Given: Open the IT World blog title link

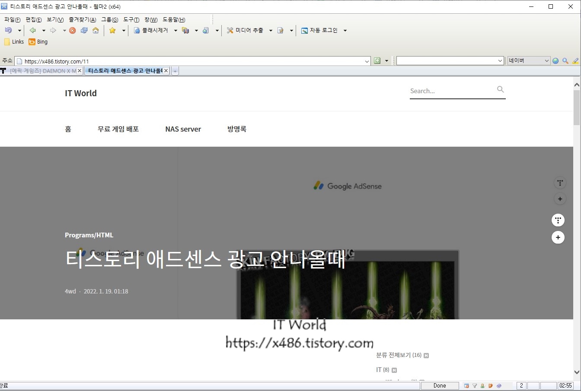Looking at the screenshot, I should pos(81,93).
